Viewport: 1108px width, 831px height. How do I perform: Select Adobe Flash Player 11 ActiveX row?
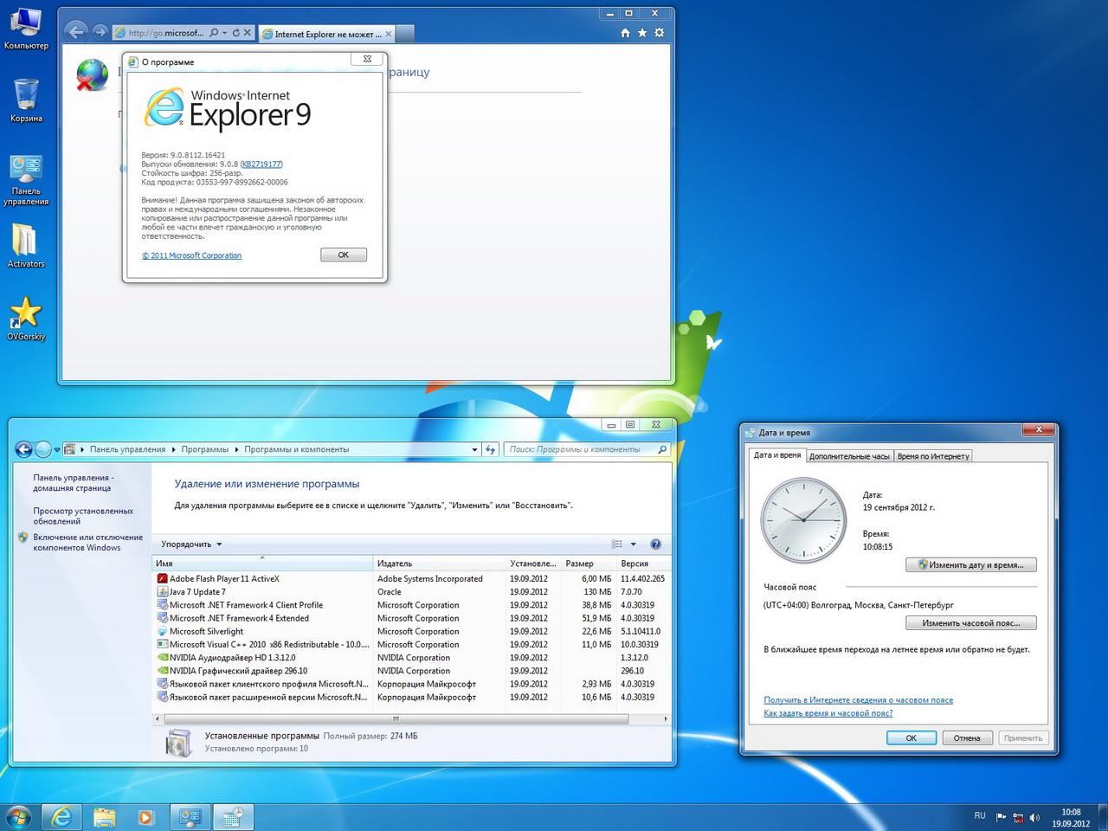click(411, 578)
